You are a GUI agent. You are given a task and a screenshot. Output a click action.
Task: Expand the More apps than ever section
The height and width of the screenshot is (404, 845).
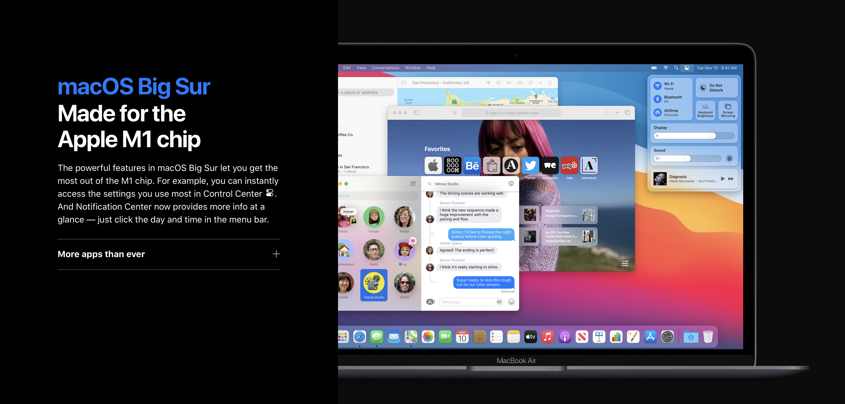276,254
